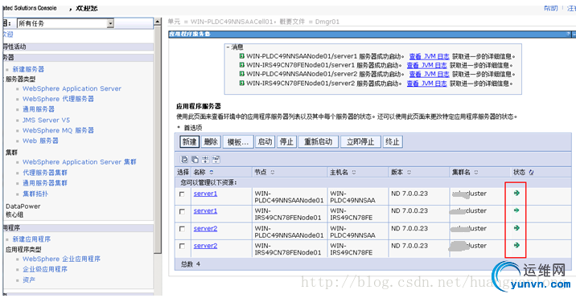The height and width of the screenshot is (298, 576).
Task: Open WebSphere Application Server 集群 item
Action: click(x=80, y=161)
